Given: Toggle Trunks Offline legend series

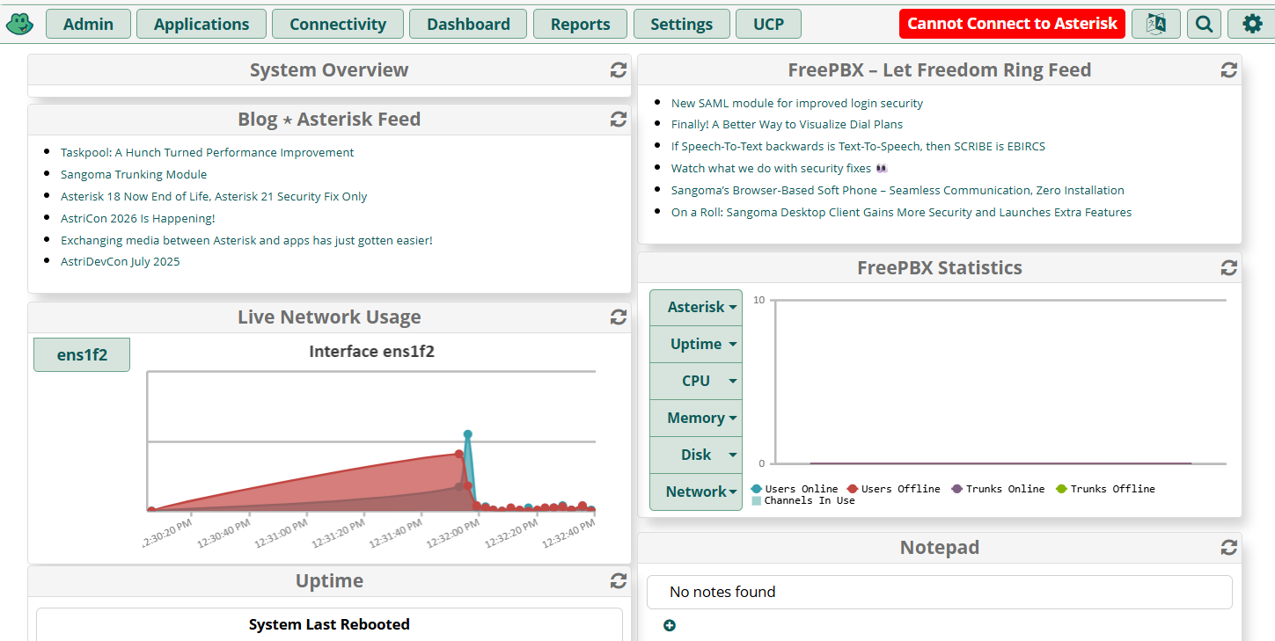Looking at the screenshot, I should point(1105,489).
